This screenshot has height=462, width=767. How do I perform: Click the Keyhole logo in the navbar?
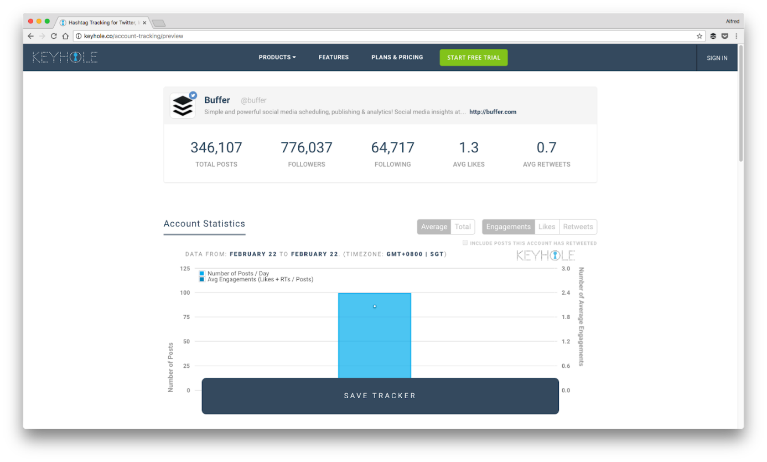point(65,57)
